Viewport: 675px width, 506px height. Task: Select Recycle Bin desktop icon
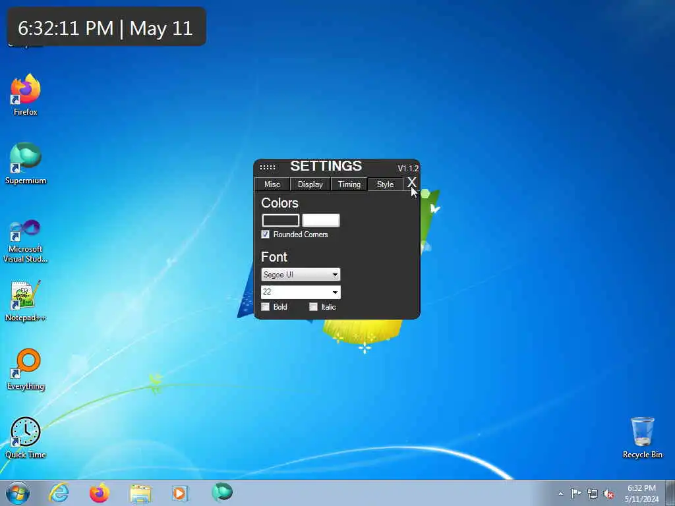[x=642, y=437]
